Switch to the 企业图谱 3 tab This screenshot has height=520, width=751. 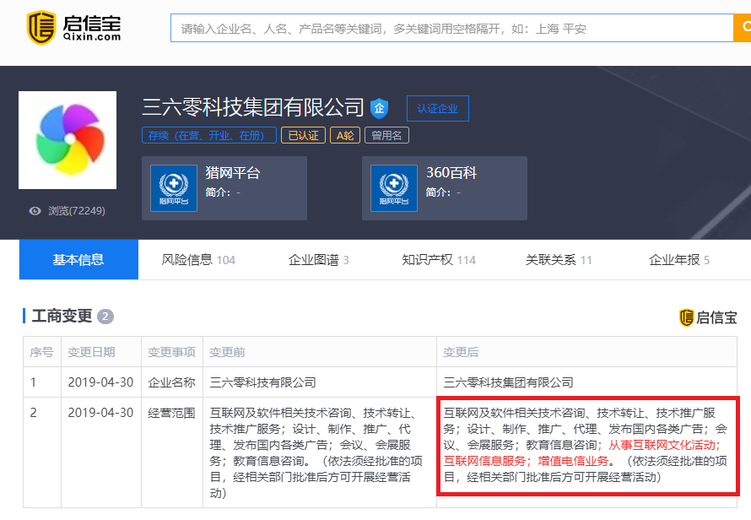click(x=318, y=260)
